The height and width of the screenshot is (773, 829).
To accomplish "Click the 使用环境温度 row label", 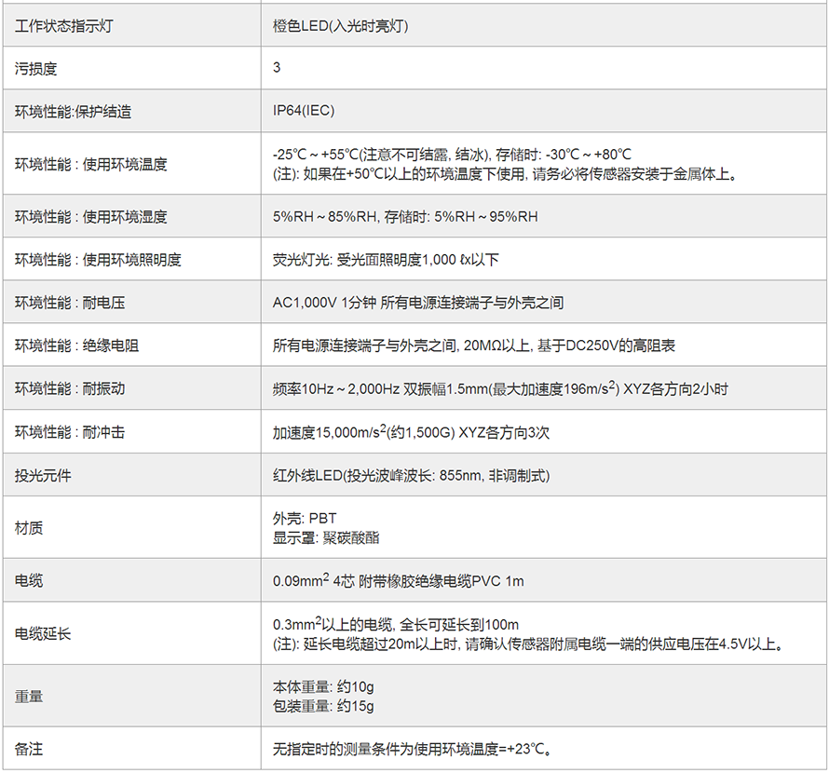I will point(90,164).
